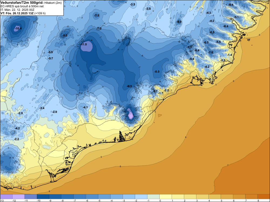
Task: Click the -10.4 temperature label
Action: coord(18,29)
